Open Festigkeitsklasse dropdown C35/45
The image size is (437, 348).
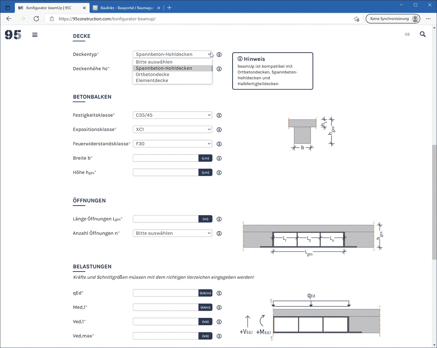point(172,115)
